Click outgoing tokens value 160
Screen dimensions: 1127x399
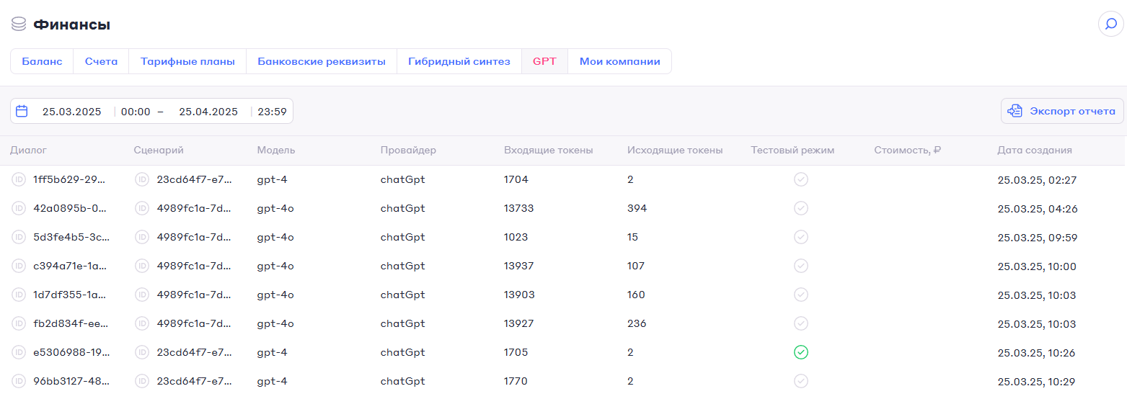[x=637, y=295]
